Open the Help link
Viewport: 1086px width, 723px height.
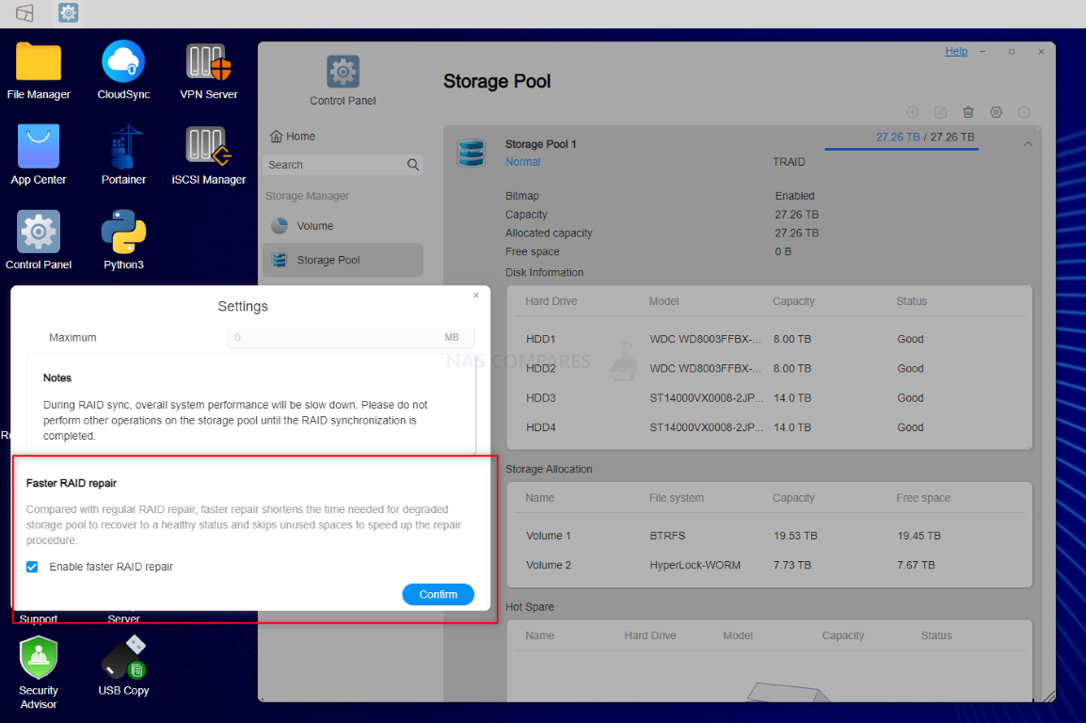coord(956,51)
